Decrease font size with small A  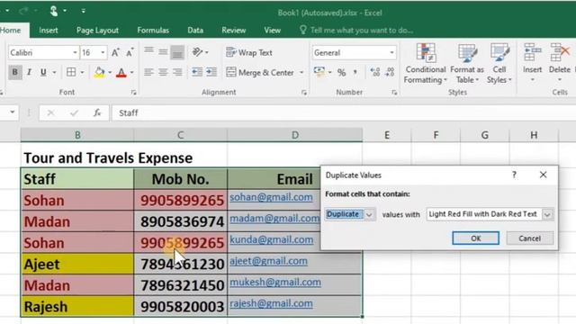tap(130, 52)
